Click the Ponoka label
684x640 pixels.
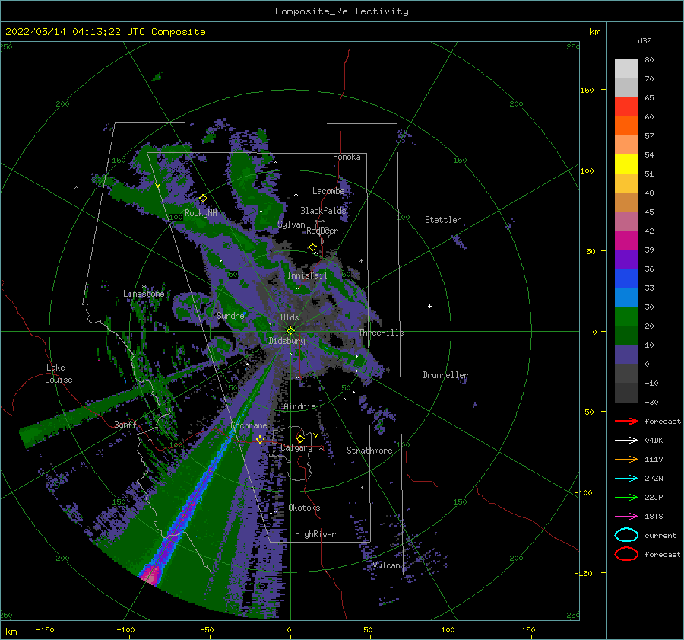[x=347, y=157]
